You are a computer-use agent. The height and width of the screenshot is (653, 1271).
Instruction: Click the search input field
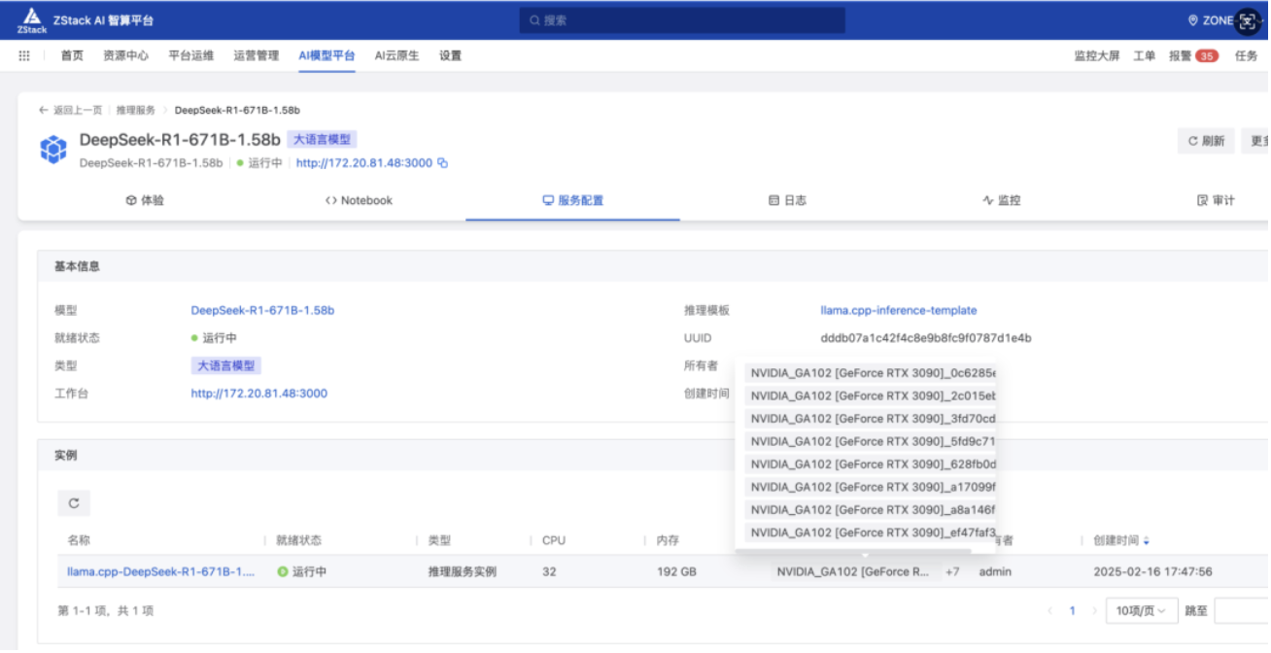(x=682, y=20)
